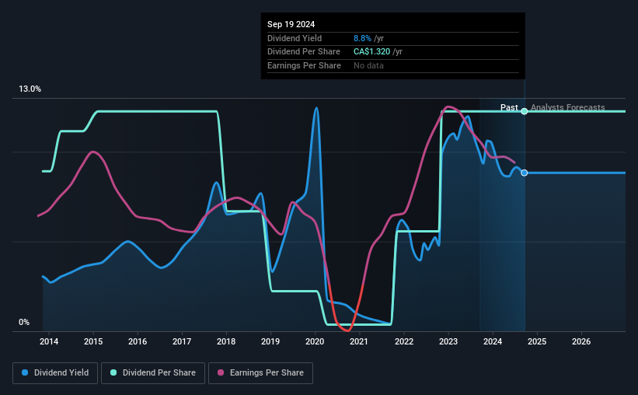Image resolution: width=638 pixels, height=395 pixels.
Task: Click the 2015 x-axis label
Action: (93, 341)
